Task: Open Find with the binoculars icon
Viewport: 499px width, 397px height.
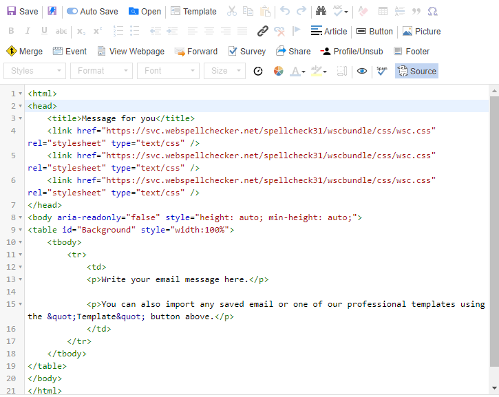Action: pos(321,12)
